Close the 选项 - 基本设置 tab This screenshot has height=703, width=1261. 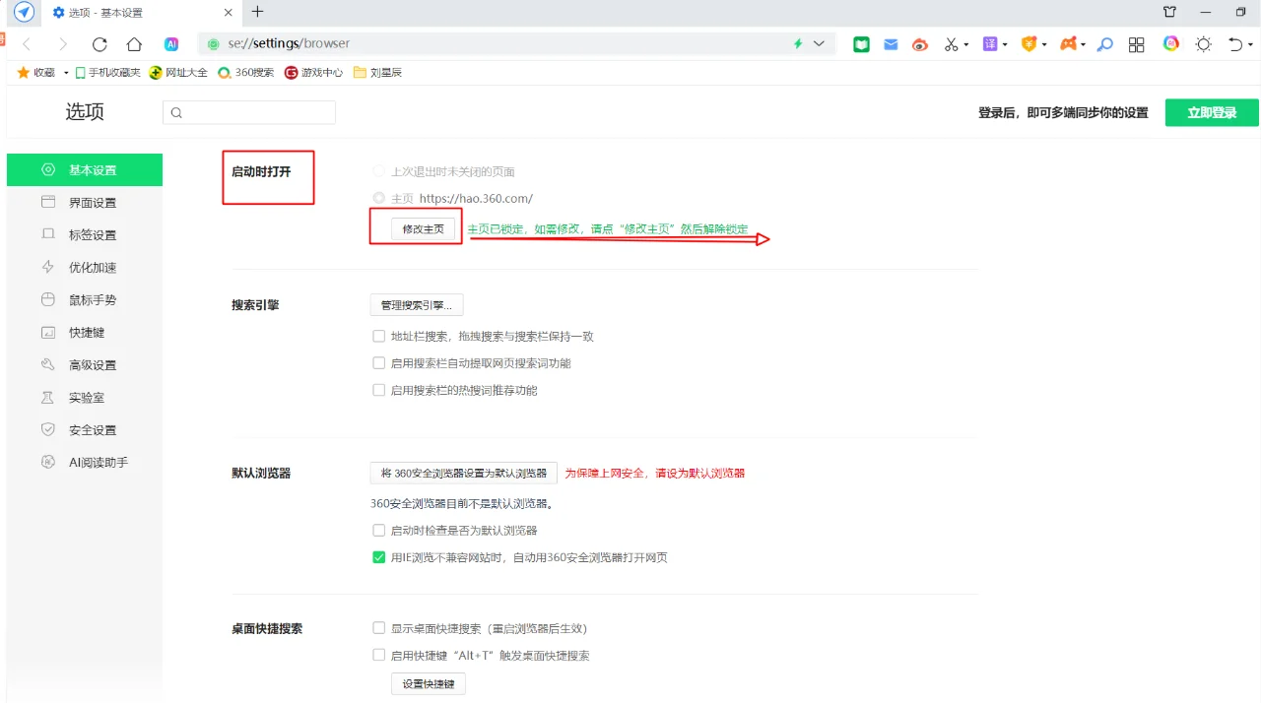point(229,12)
